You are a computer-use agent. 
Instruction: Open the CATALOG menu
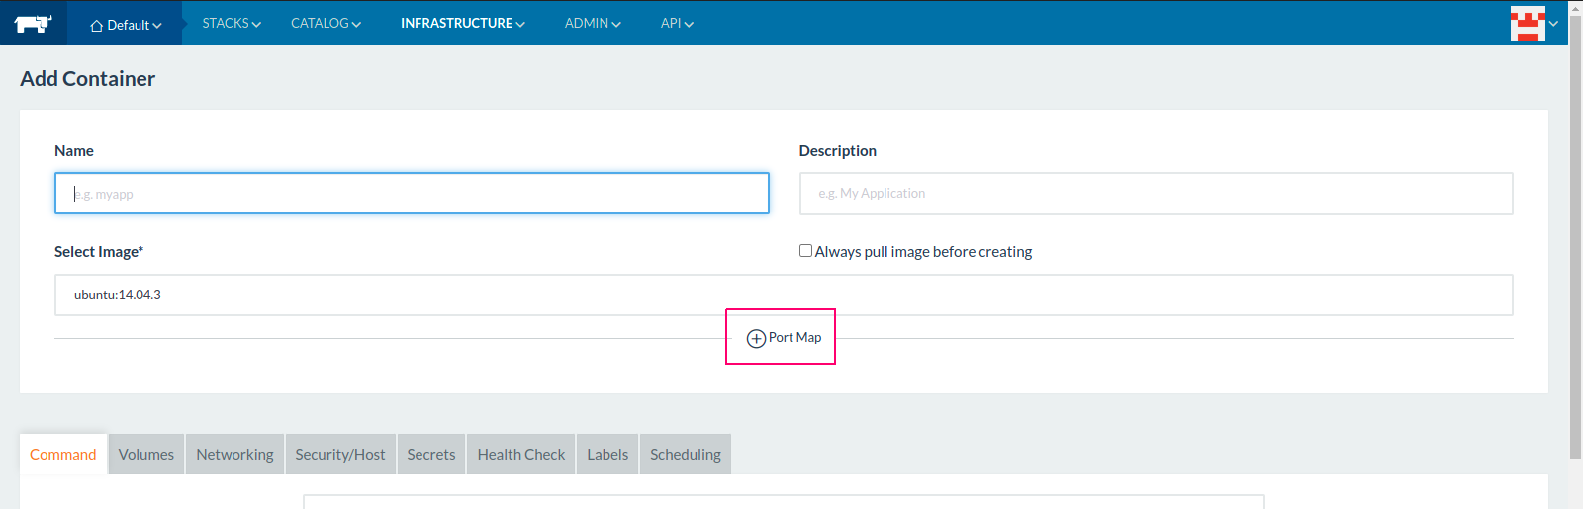[x=326, y=23]
